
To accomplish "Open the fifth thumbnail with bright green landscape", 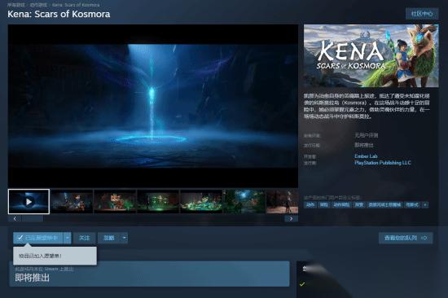I will point(201,201).
